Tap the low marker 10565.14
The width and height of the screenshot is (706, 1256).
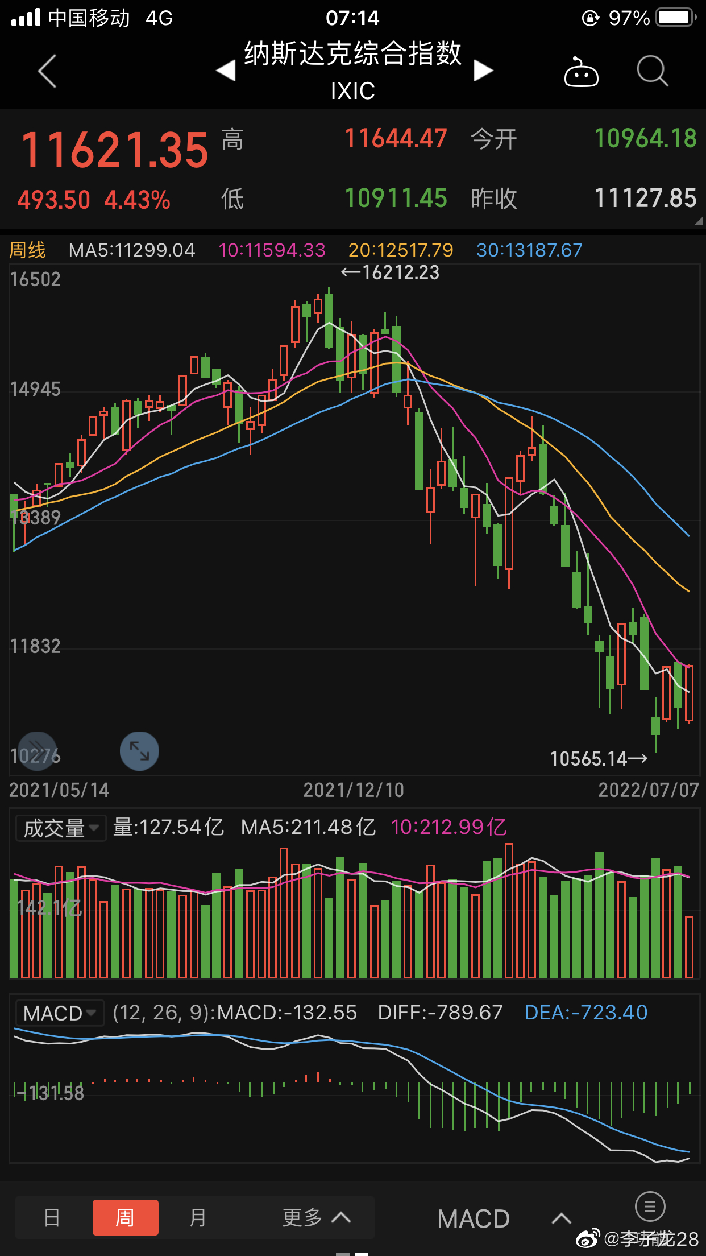(x=599, y=758)
